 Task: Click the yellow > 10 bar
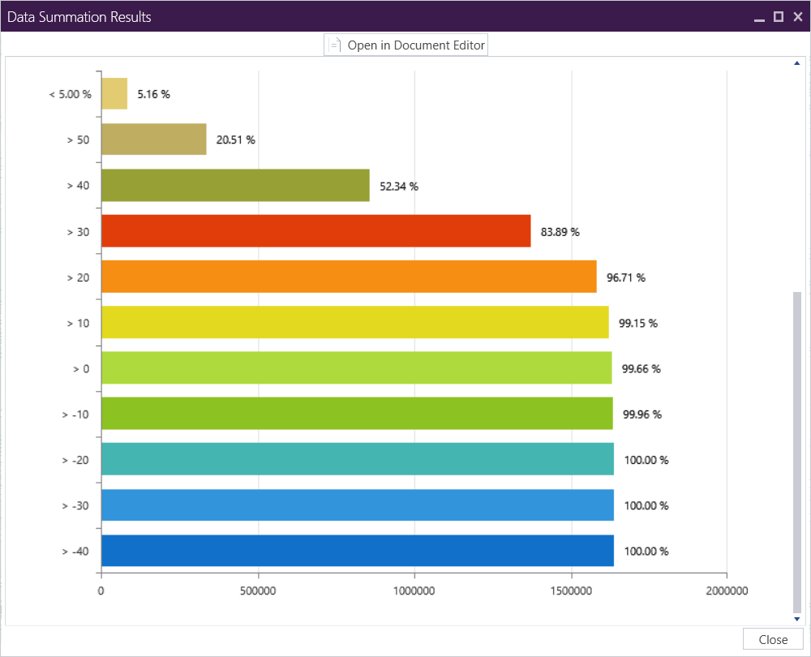[354, 322]
